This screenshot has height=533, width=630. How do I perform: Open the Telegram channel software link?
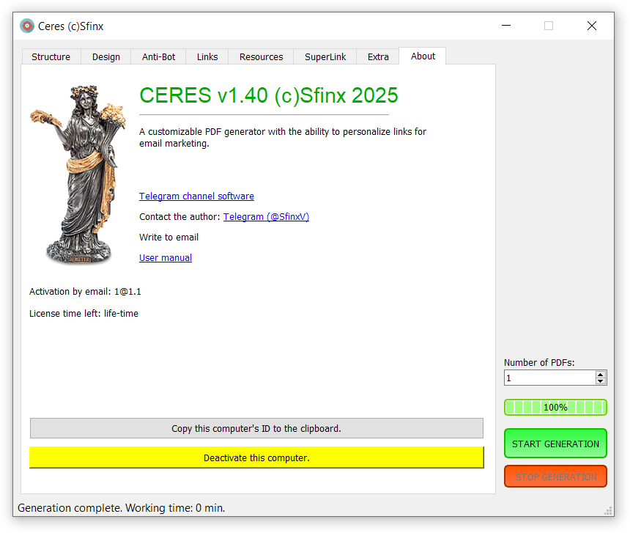[x=196, y=196]
